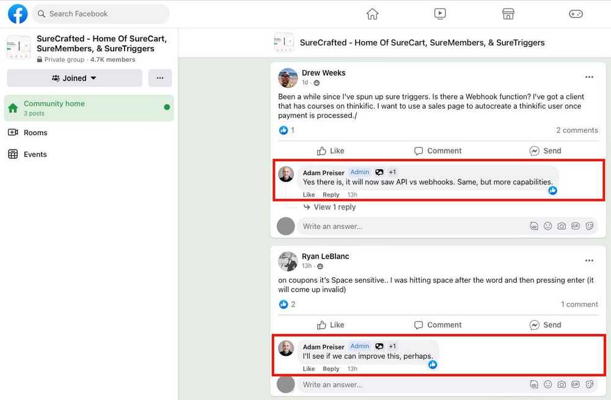Open options menu on Drew Weeks' post

point(589,77)
